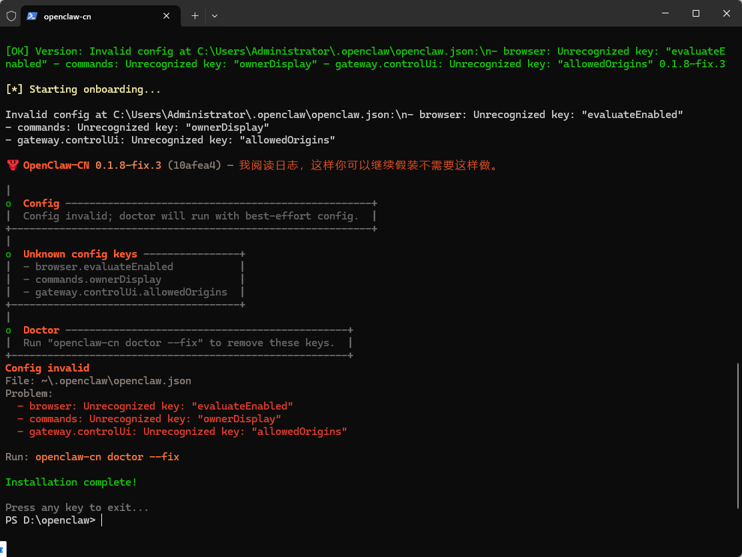Open a new terminal tab with plus
The image size is (742, 557).
coord(195,15)
